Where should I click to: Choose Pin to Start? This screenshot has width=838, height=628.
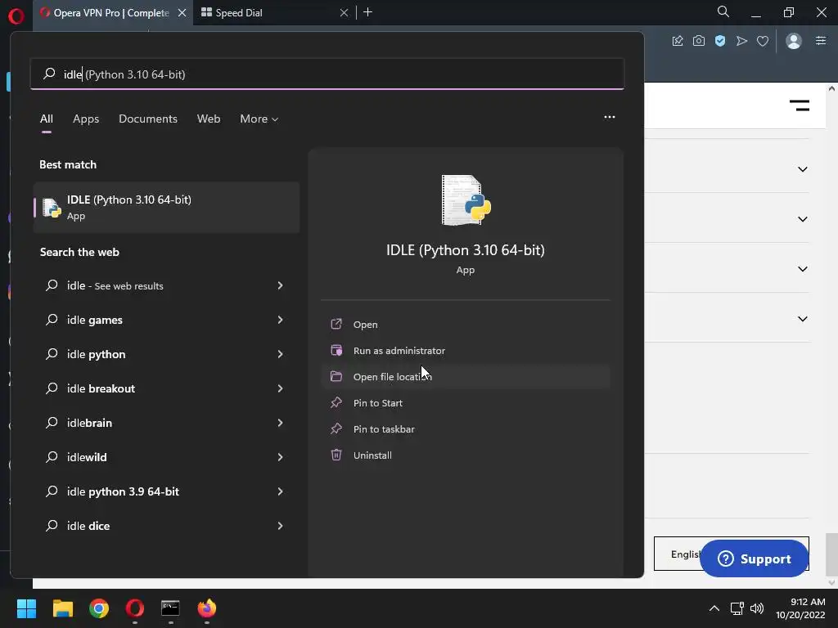(465, 402)
